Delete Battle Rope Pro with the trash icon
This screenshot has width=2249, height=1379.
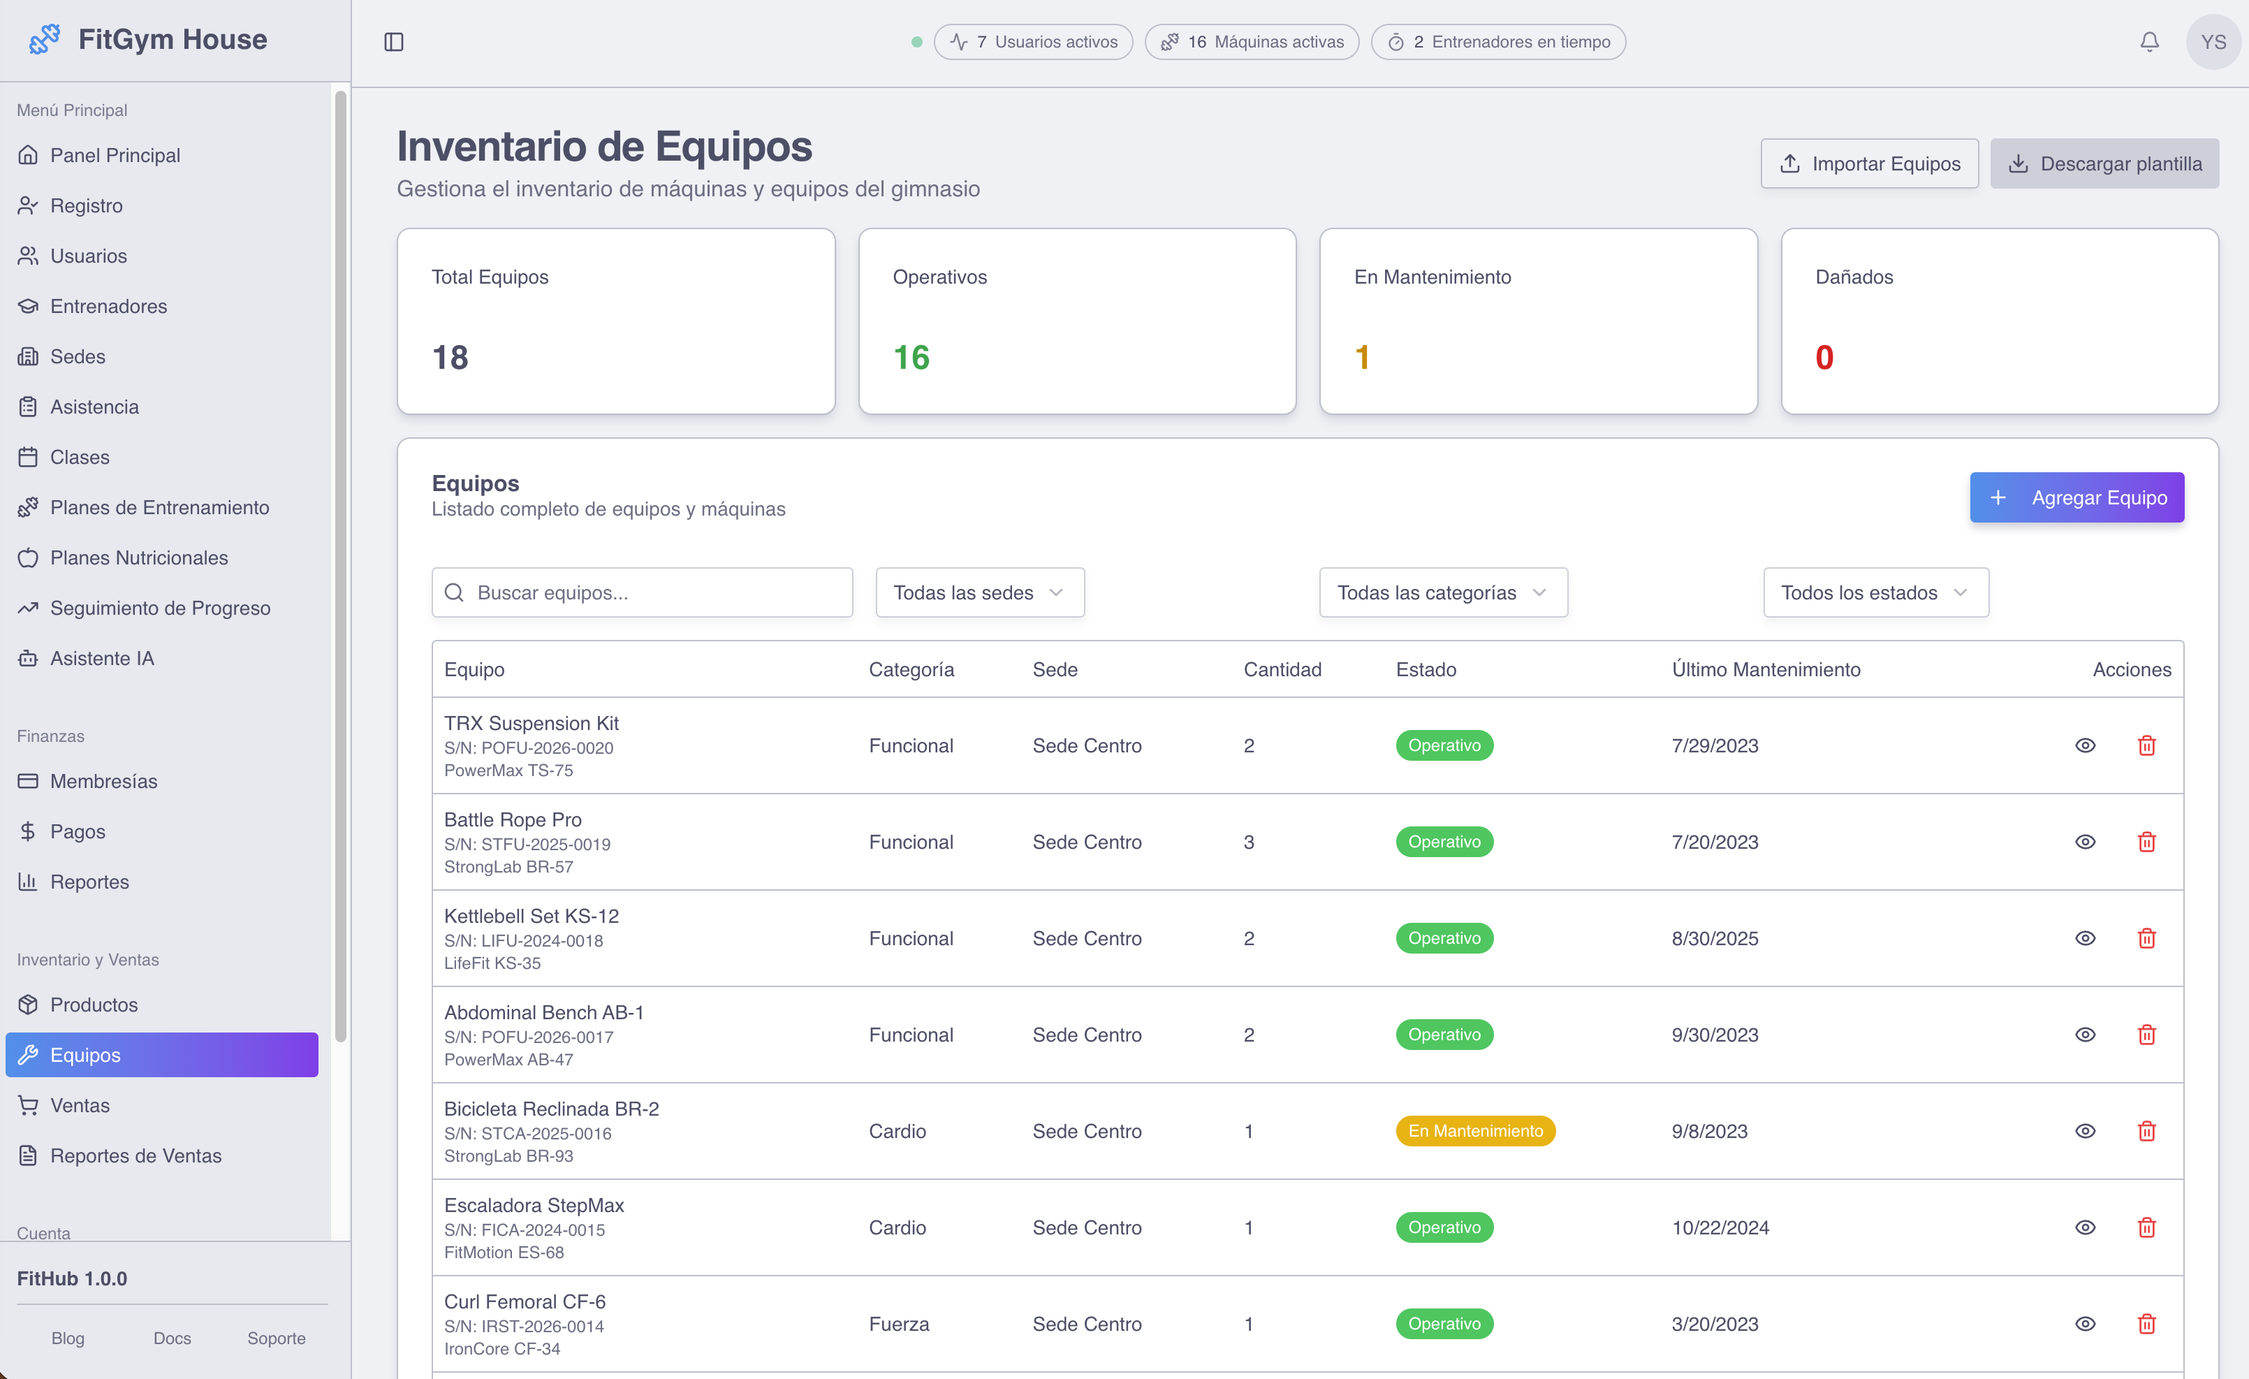pyautogui.click(x=2147, y=842)
